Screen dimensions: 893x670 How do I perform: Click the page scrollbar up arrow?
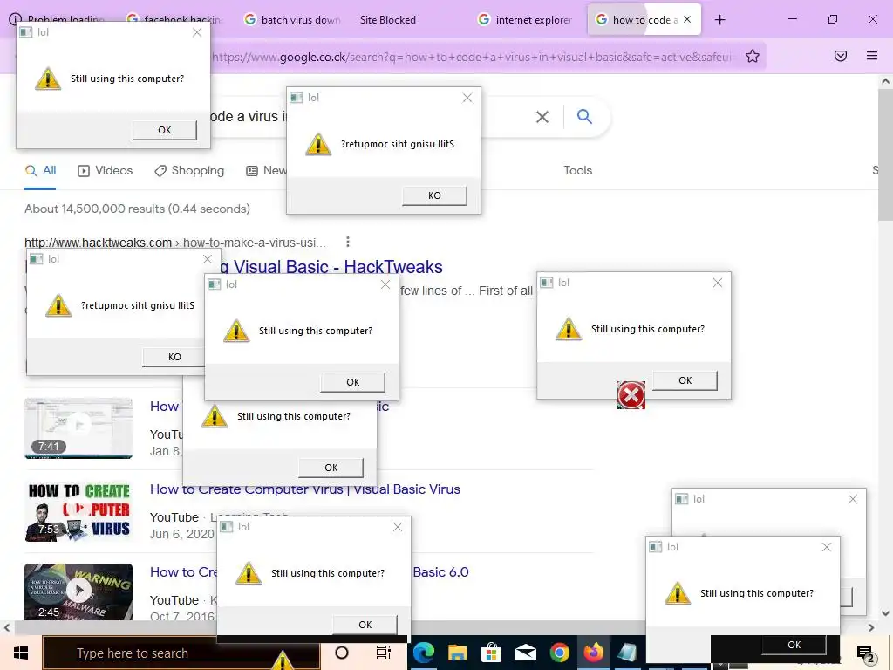(885, 81)
